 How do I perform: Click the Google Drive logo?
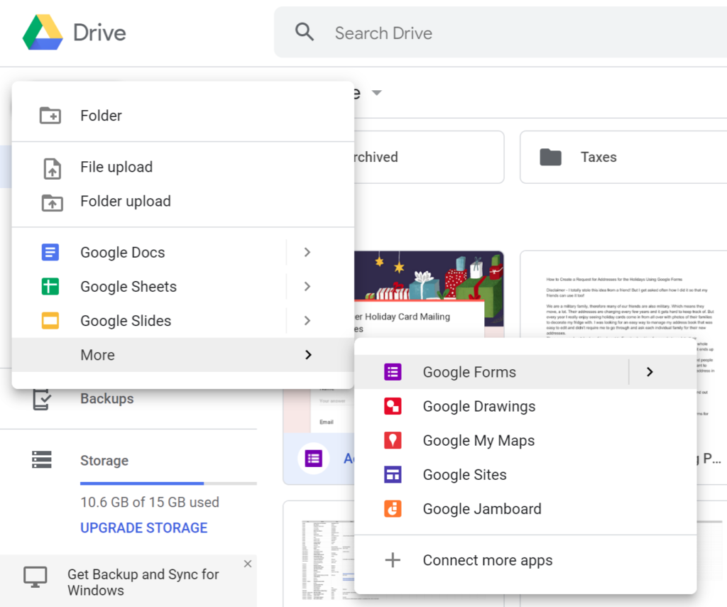point(43,33)
